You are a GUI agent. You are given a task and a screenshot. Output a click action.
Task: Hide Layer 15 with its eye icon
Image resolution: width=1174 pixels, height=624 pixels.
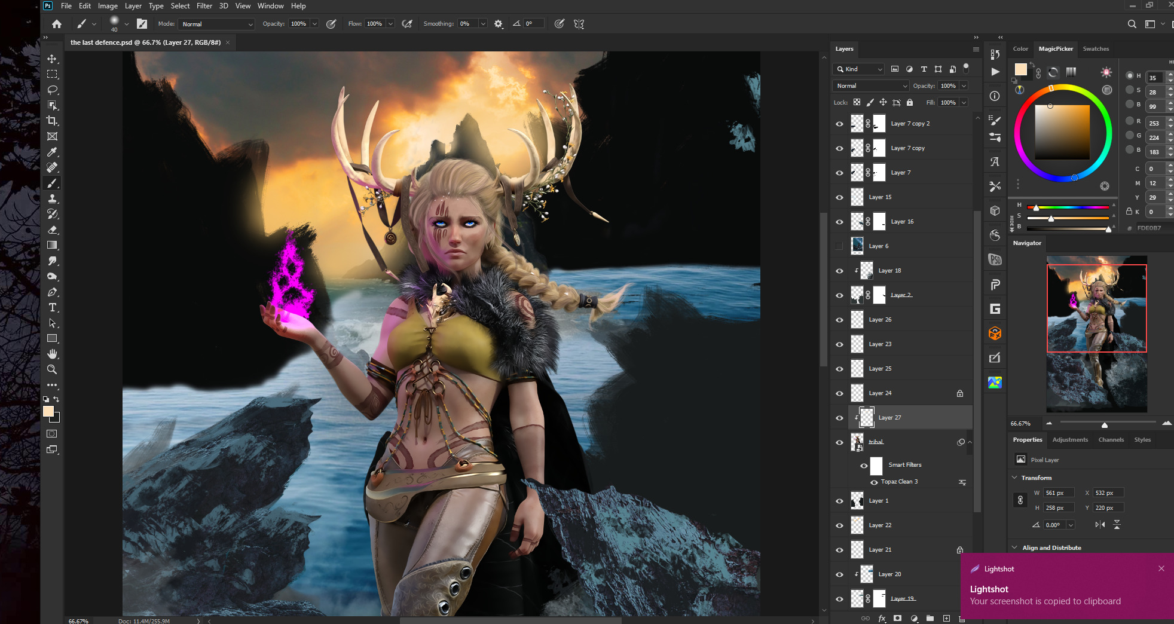(839, 197)
